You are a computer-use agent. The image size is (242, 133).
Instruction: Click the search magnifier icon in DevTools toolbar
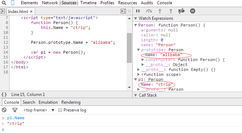tap(4, 3)
